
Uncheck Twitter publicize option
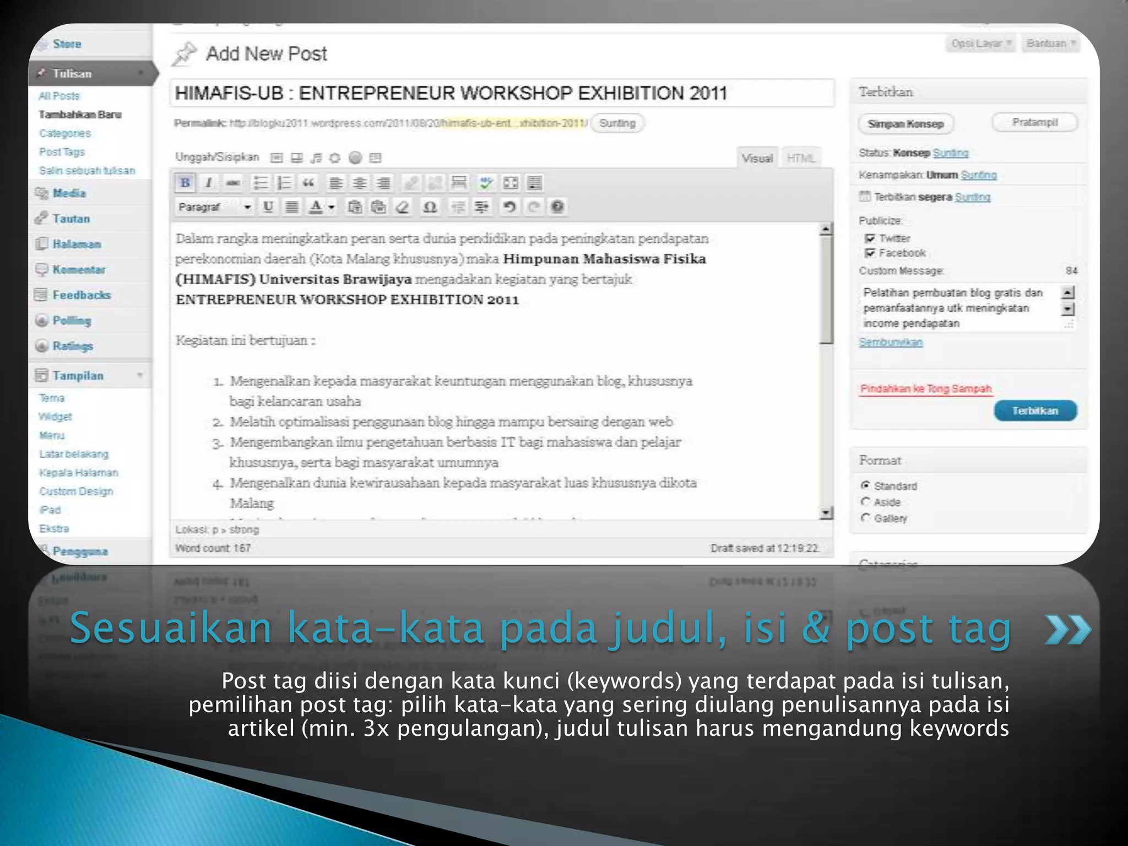870,238
